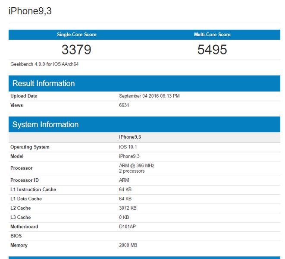Click the L1 Data Cache label

point(26,199)
